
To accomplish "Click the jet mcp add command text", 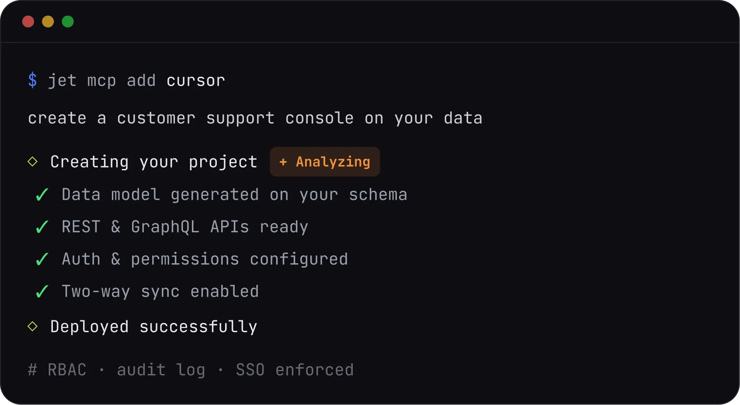I will point(102,81).
